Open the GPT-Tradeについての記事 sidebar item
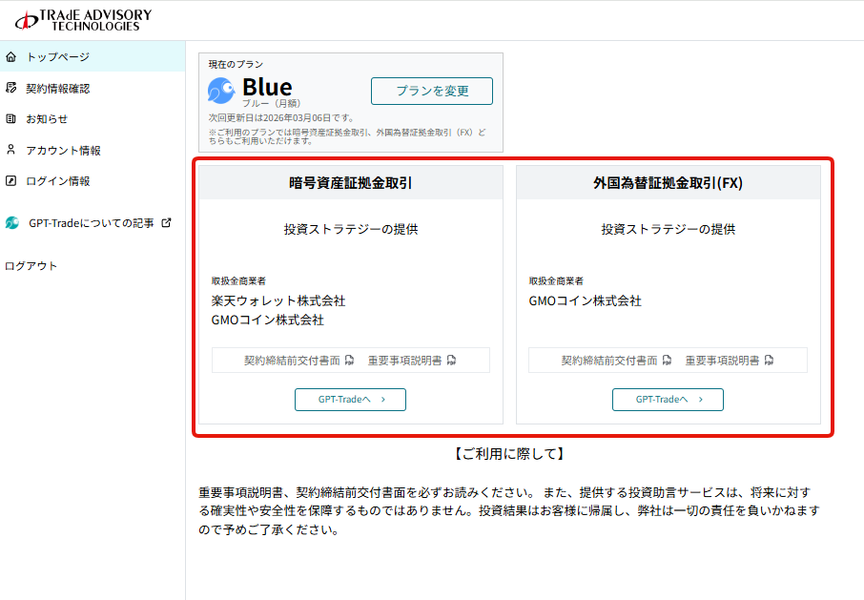 click(x=91, y=223)
